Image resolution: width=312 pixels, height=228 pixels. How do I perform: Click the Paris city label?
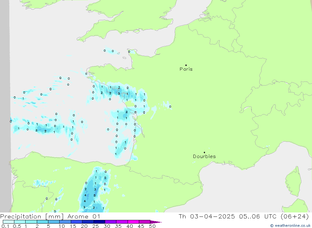tap(186, 69)
